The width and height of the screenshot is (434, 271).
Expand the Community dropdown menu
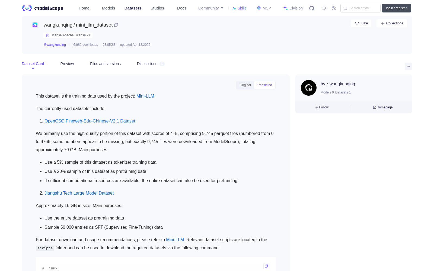pyautogui.click(x=211, y=8)
